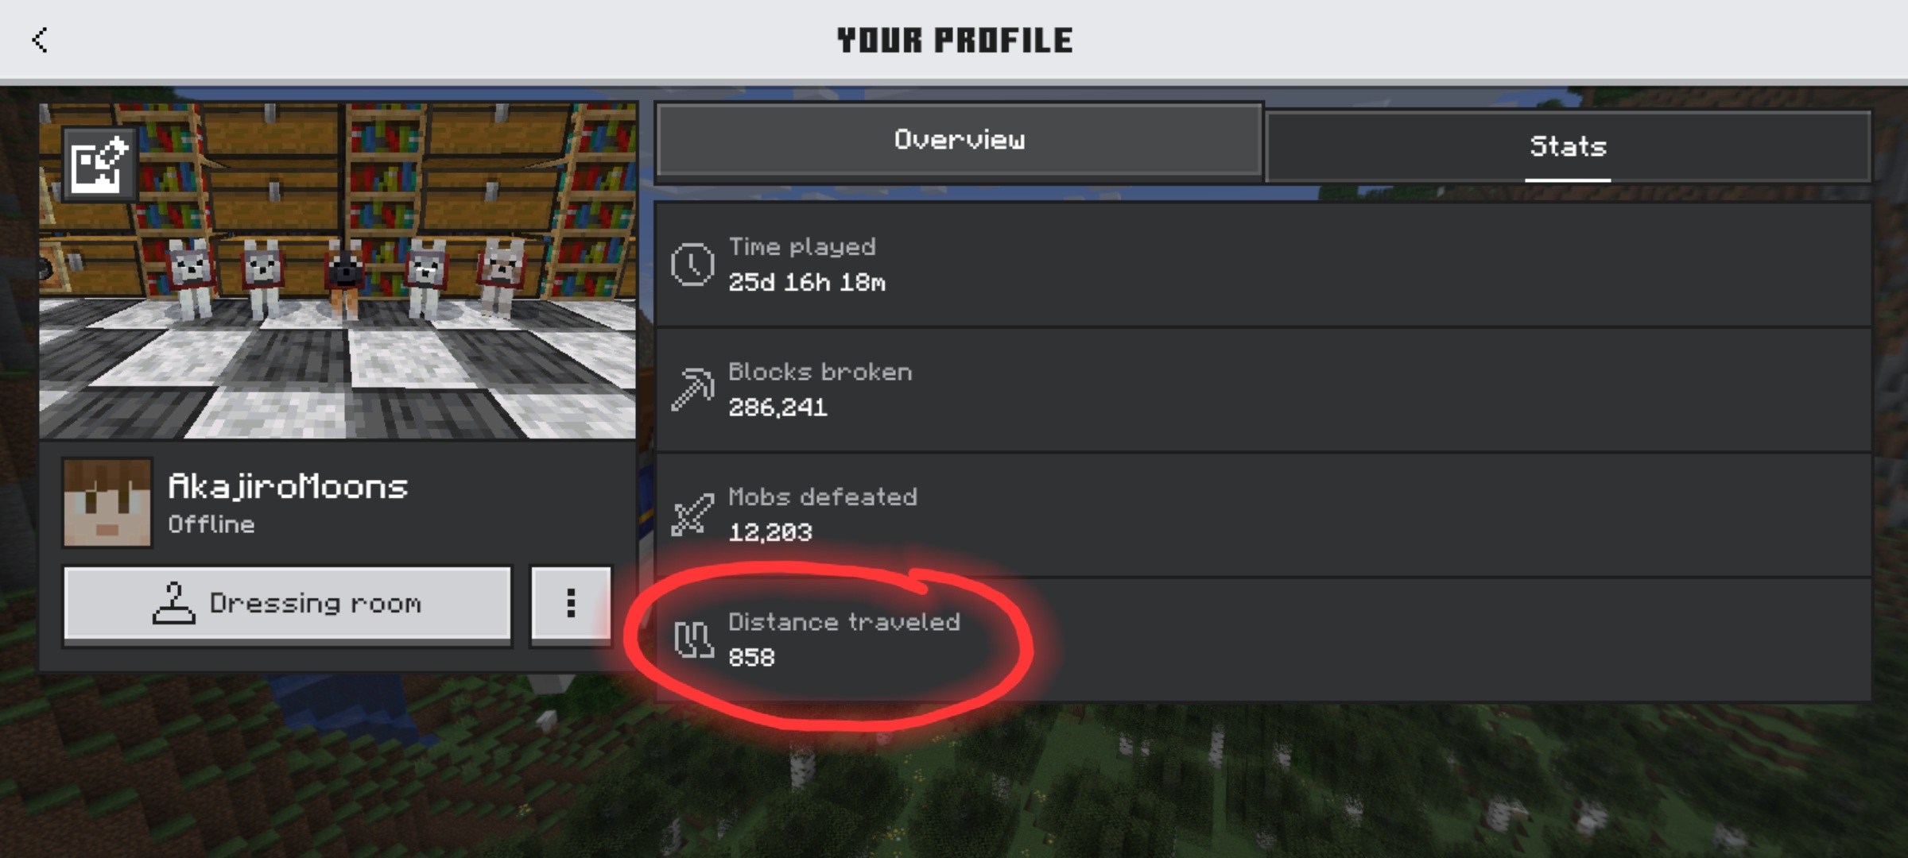Select the Mobs defeated stat row
Image resolution: width=1908 pixels, height=858 pixels.
tap(1263, 515)
